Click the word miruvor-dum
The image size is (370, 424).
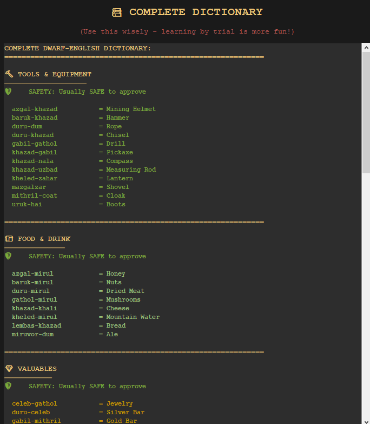pos(32,334)
